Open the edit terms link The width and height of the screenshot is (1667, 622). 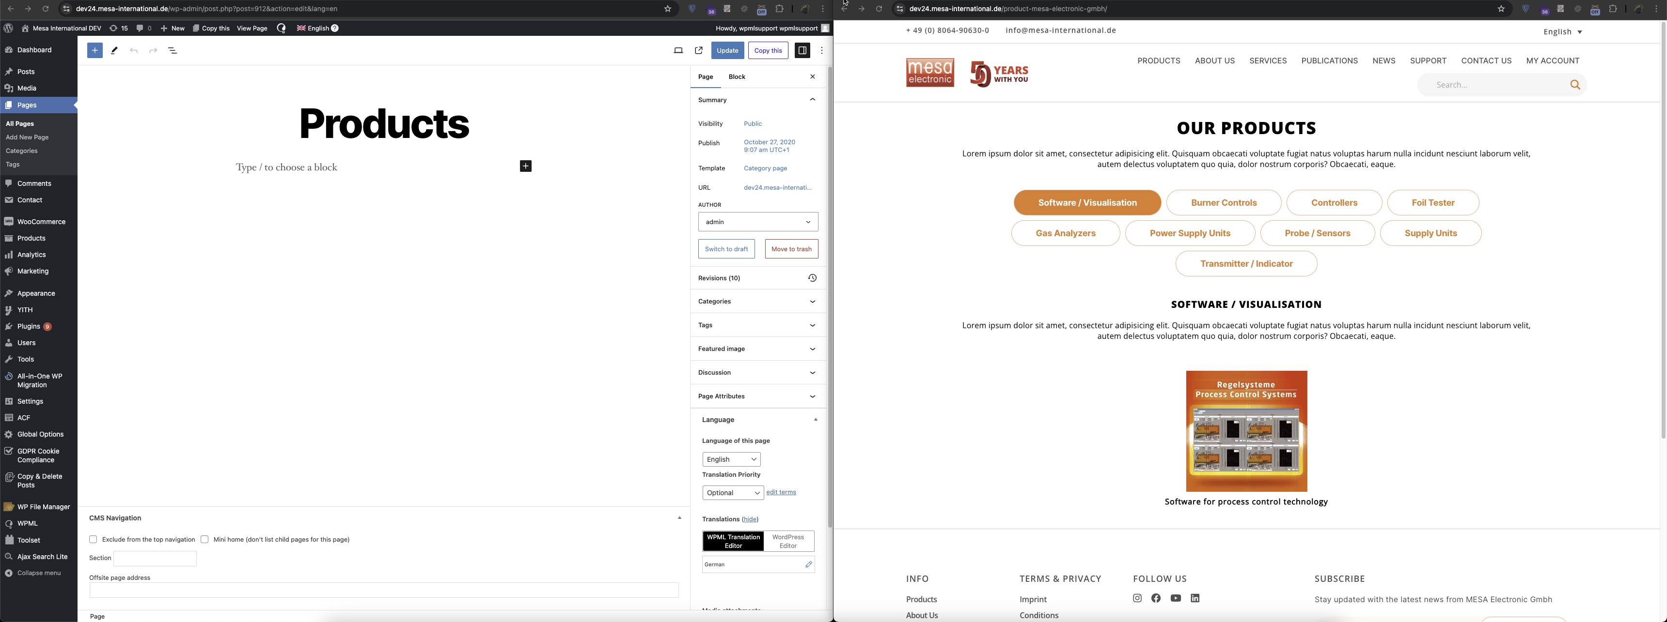pyautogui.click(x=781, y=493)
